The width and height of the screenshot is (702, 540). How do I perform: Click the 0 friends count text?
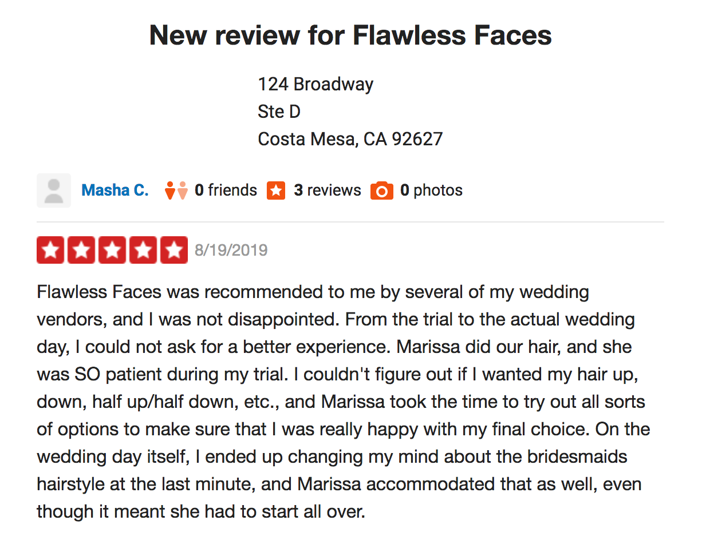click(226, 190)
